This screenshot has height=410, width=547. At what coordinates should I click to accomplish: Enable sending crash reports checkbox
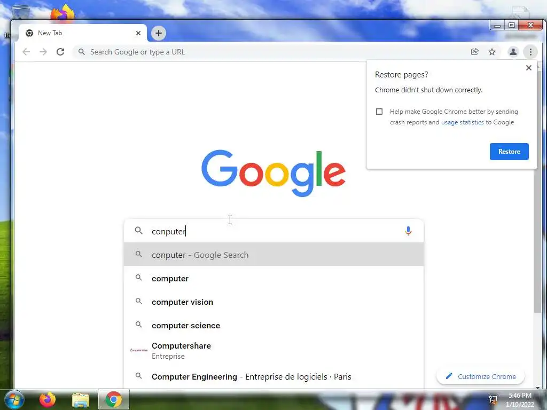pyautogui.click(x=379, y=112)
